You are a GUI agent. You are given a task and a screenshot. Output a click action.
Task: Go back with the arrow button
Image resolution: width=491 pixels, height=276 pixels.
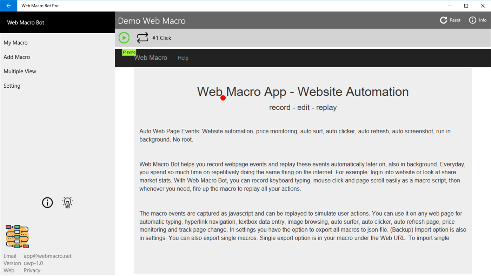8,6
